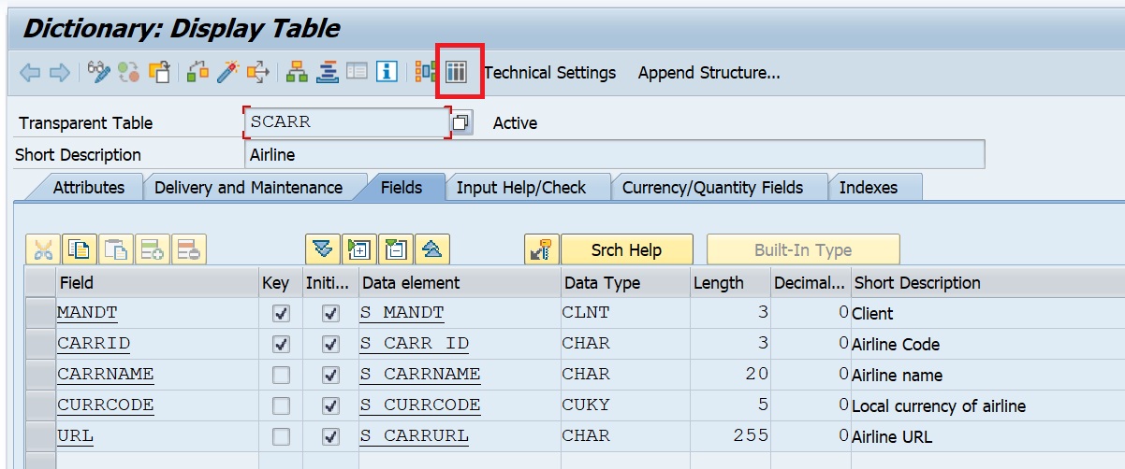Open the Input Help/Check tab
Image resolution: width=1125 pixels, height=469 pixels.
pyautogui.click(x=521, y=187)
